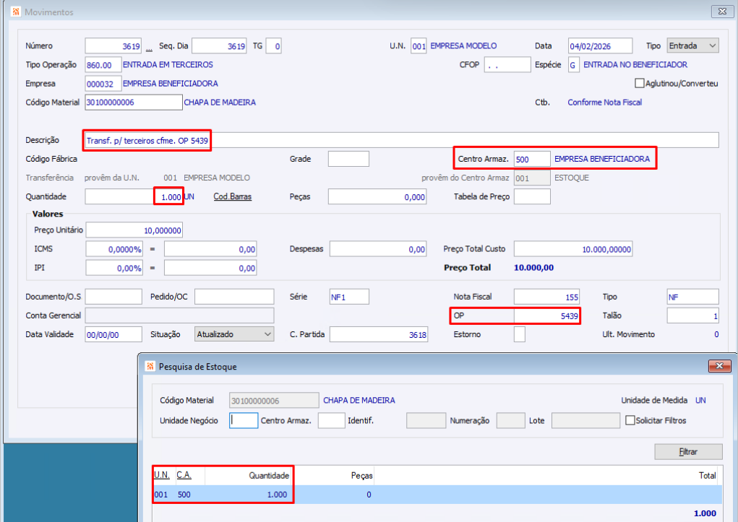Click the Quantidade field in Movimentos
738x522 pixels.
[x=134, y=196]
